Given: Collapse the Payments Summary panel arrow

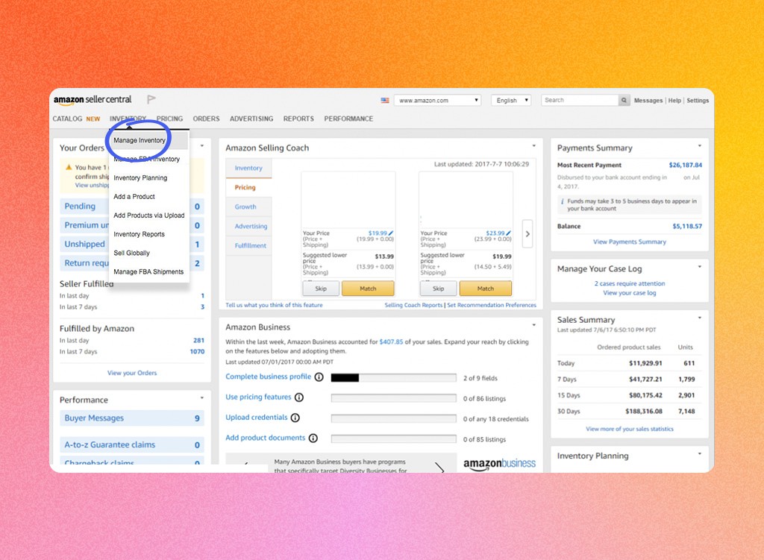Looking at the screenshot, I should tap(700, 145).
